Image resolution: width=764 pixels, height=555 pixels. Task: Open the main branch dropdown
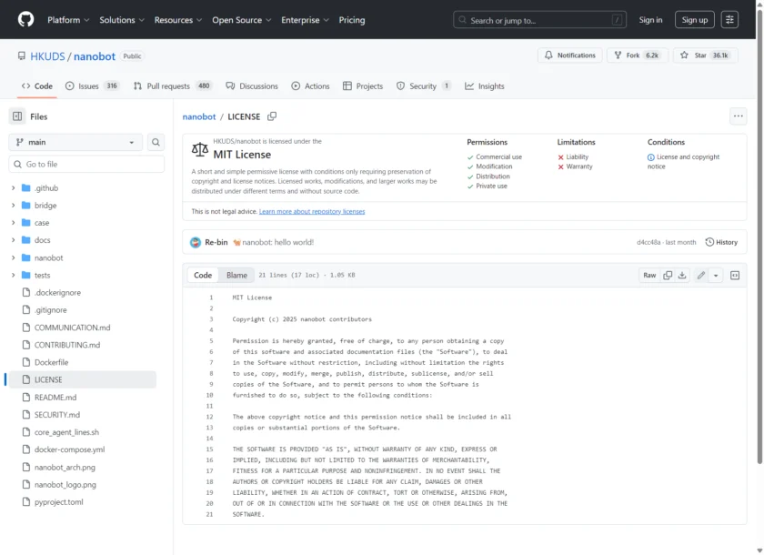tap(75, 142)
